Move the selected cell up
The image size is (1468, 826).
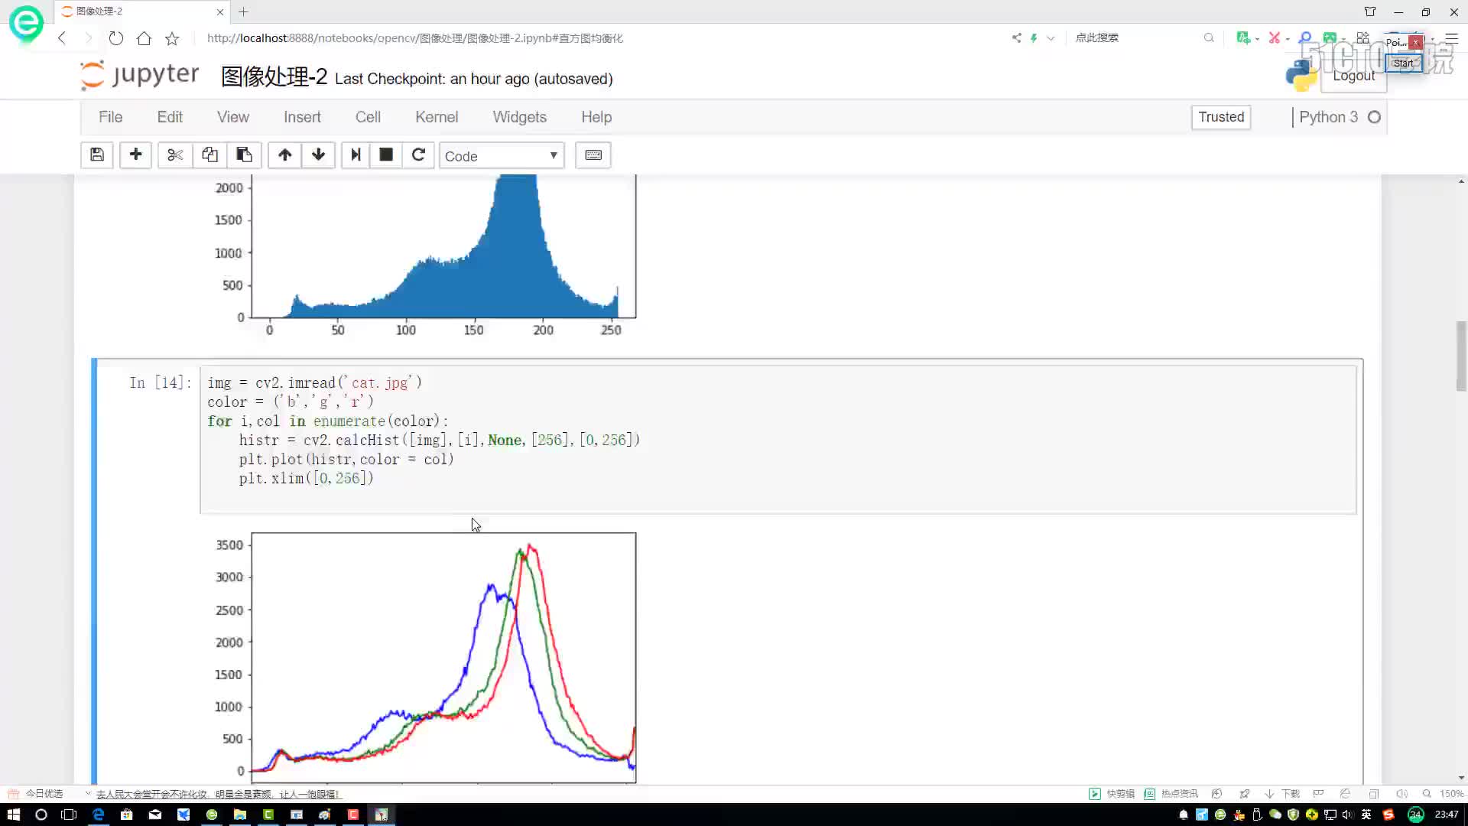coord(284,155)
